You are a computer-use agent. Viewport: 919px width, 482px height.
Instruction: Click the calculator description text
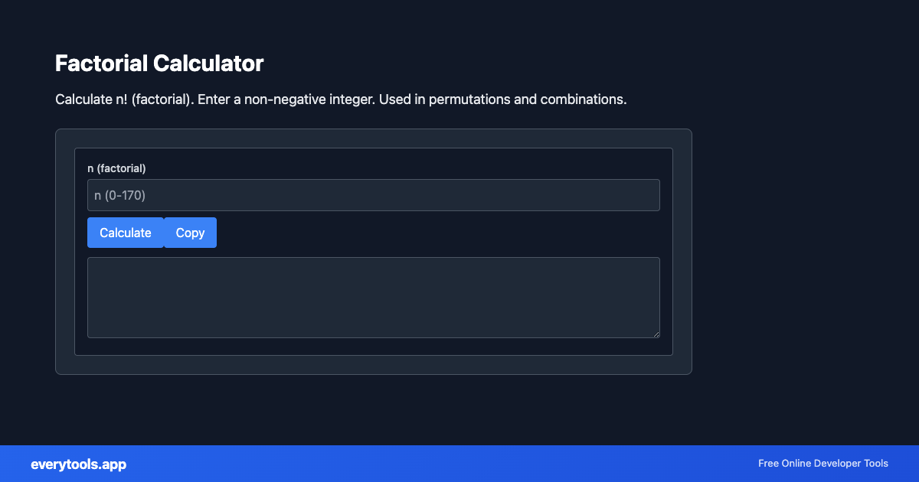click(340, 99)
